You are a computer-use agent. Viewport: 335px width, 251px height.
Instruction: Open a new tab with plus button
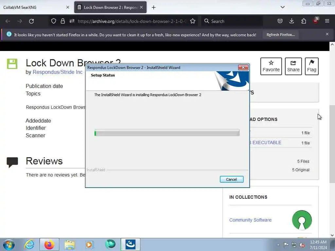coord(154,8)
